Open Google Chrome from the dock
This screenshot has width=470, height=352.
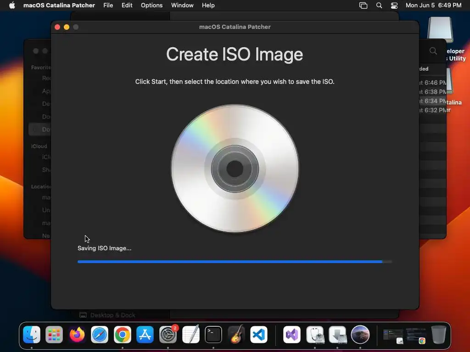pyautogui.click(x=122, y=334)
